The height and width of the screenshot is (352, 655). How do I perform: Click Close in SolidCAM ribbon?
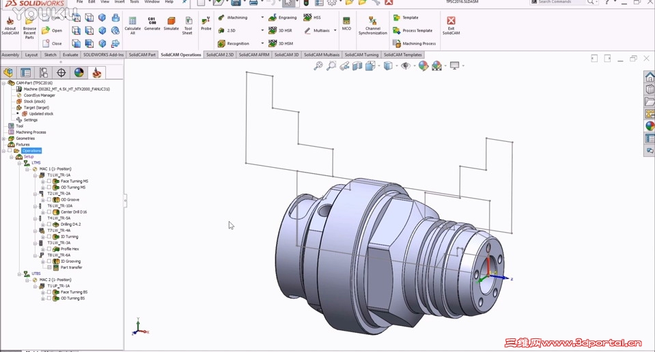[52, 44]
